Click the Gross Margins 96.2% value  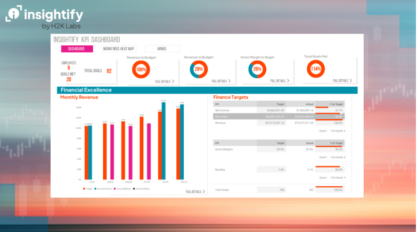pyautogui.click(x=339, y=150)
